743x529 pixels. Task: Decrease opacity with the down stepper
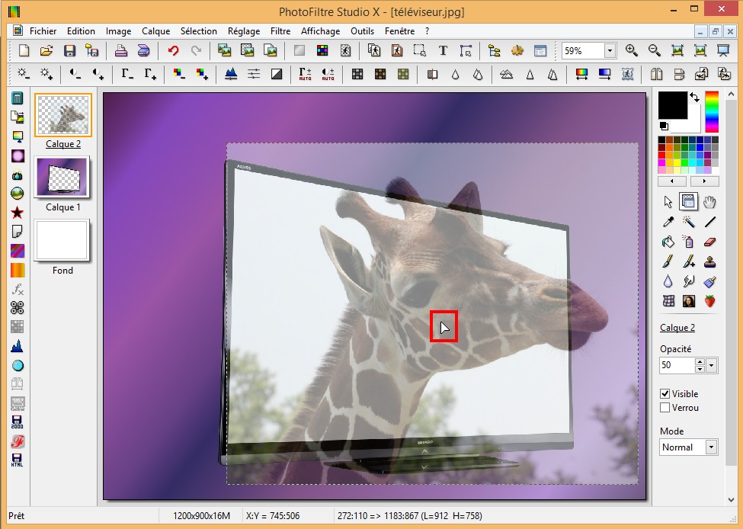[700, 369]
